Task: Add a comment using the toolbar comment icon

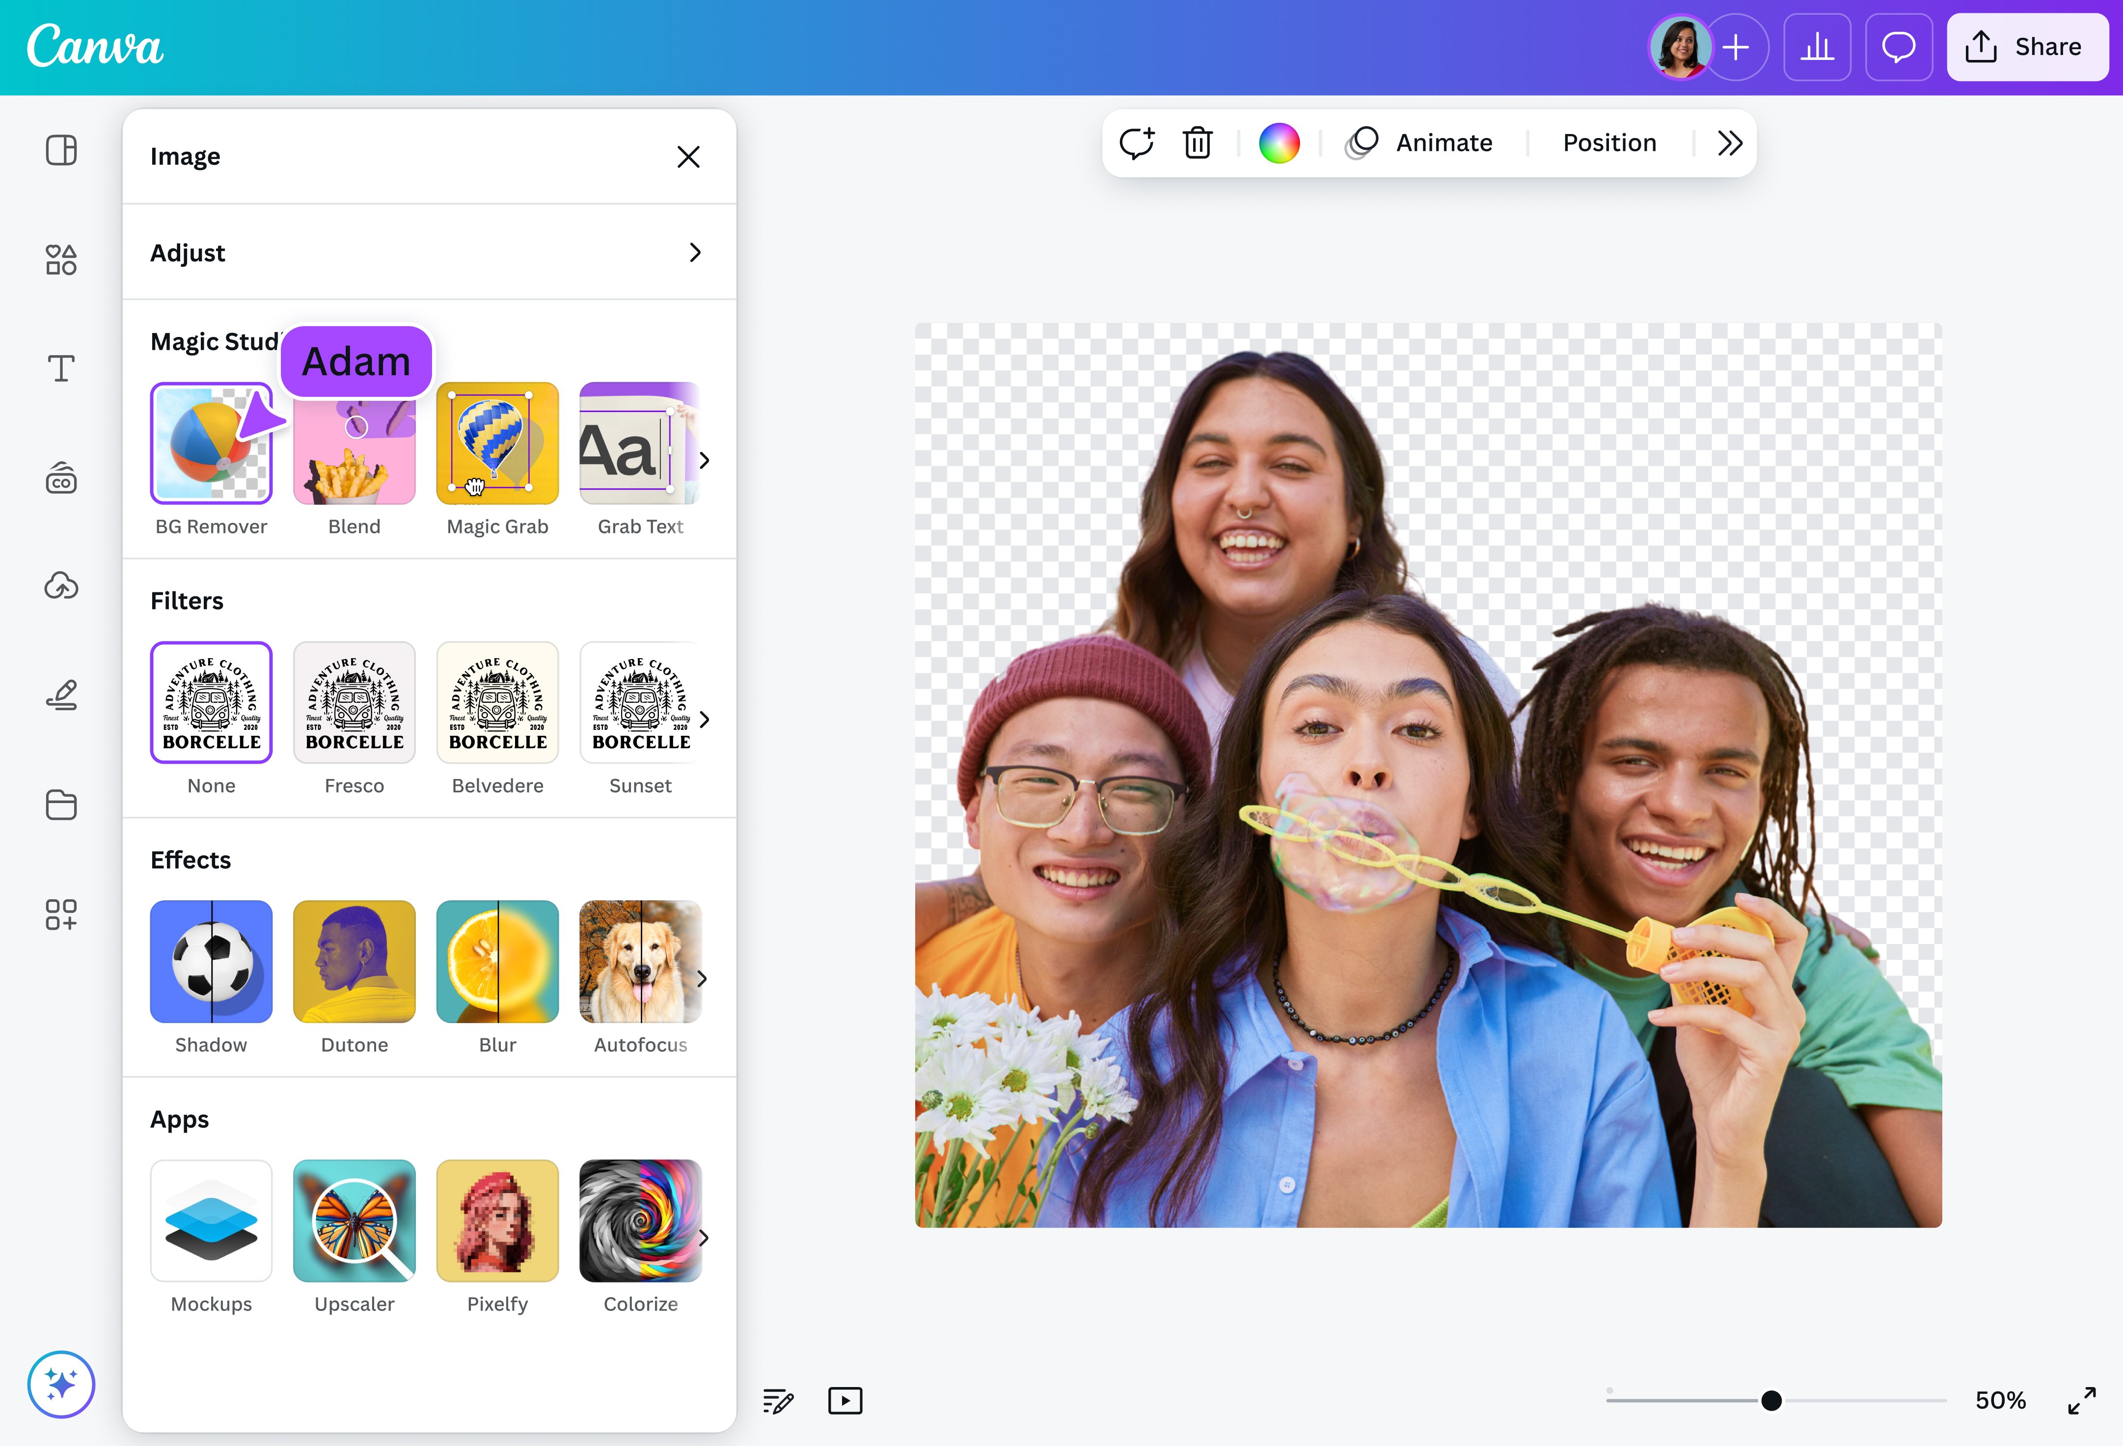Action: click(x=1137, y=142)
